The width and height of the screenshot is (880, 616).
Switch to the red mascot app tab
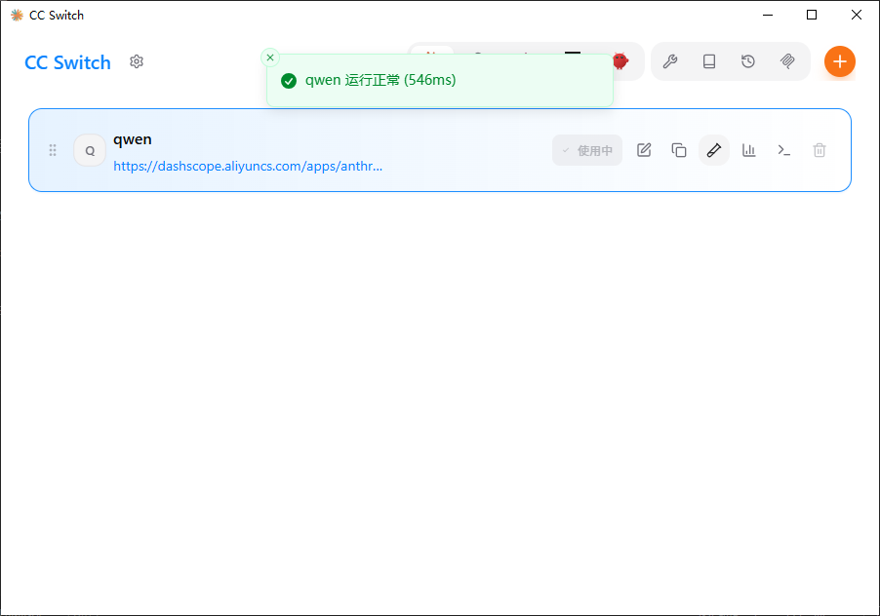[620, 61]
